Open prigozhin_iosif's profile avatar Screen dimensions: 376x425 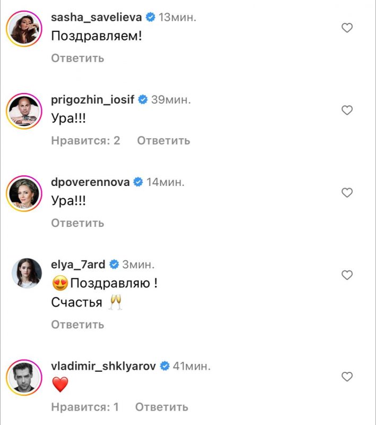click(x=24, y=111)
